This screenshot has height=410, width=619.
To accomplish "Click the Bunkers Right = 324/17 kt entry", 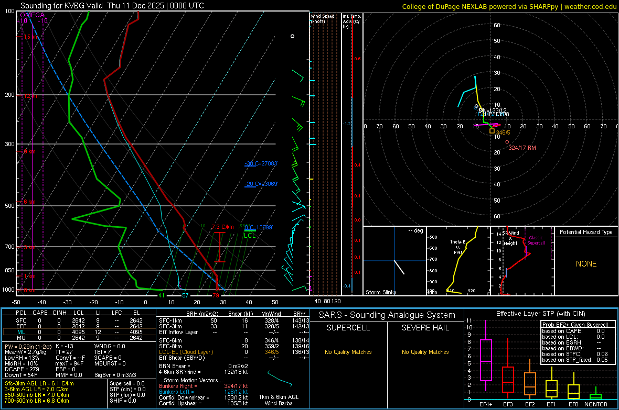I will click(204, 386).
